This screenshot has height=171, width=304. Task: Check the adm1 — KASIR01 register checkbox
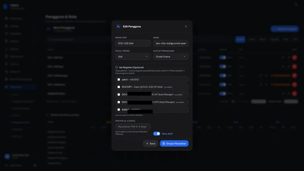pos(119,79)
